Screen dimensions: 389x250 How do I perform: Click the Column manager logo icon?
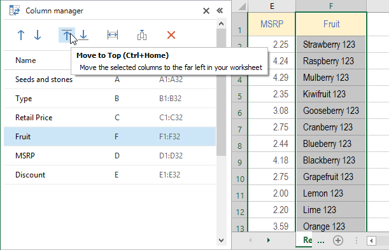[15, 11]
